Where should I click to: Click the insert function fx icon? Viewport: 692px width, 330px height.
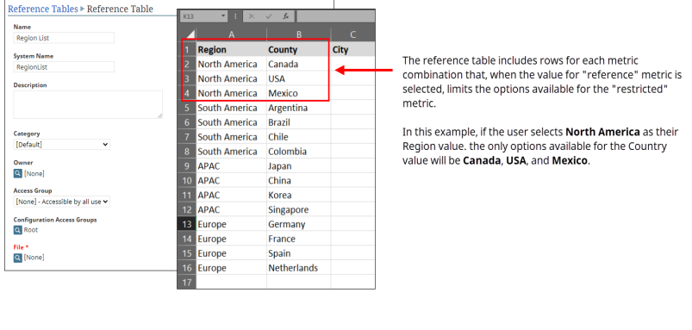pyautogui.click(x=285, y=16)
